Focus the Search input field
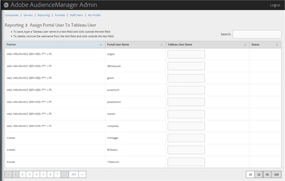The image size is (285, 181). pos(257,34)
